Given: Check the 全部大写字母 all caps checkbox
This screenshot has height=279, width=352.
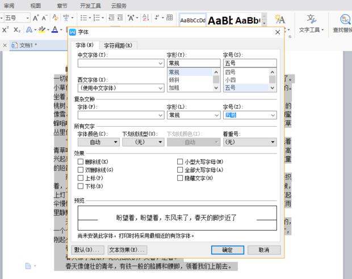Looking at the screenshot, I should click(x=180, y=170).
